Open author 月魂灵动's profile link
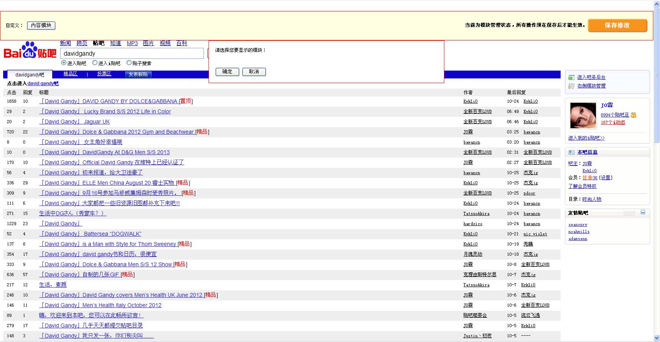Screen dimensions: 660x342 (473, 254)
